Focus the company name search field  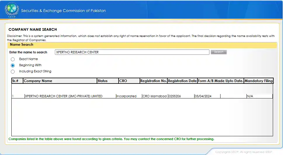pos(132,52)
